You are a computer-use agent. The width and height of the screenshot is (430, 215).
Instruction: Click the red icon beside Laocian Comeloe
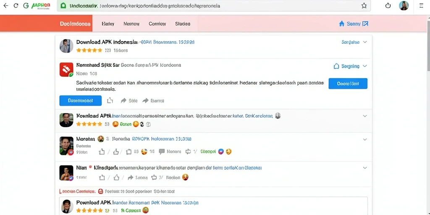[x=100, y=191]
